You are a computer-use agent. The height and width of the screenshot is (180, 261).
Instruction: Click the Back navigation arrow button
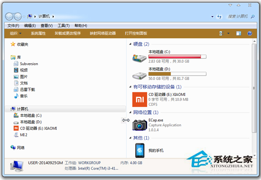coord(9,17)
